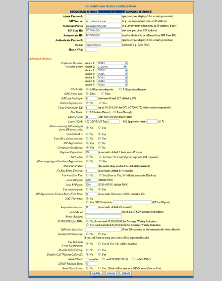Go to ADVANCED SETTINGS 2 tab
The height and width of the screenshot is (281, 222).
(139, 12)
